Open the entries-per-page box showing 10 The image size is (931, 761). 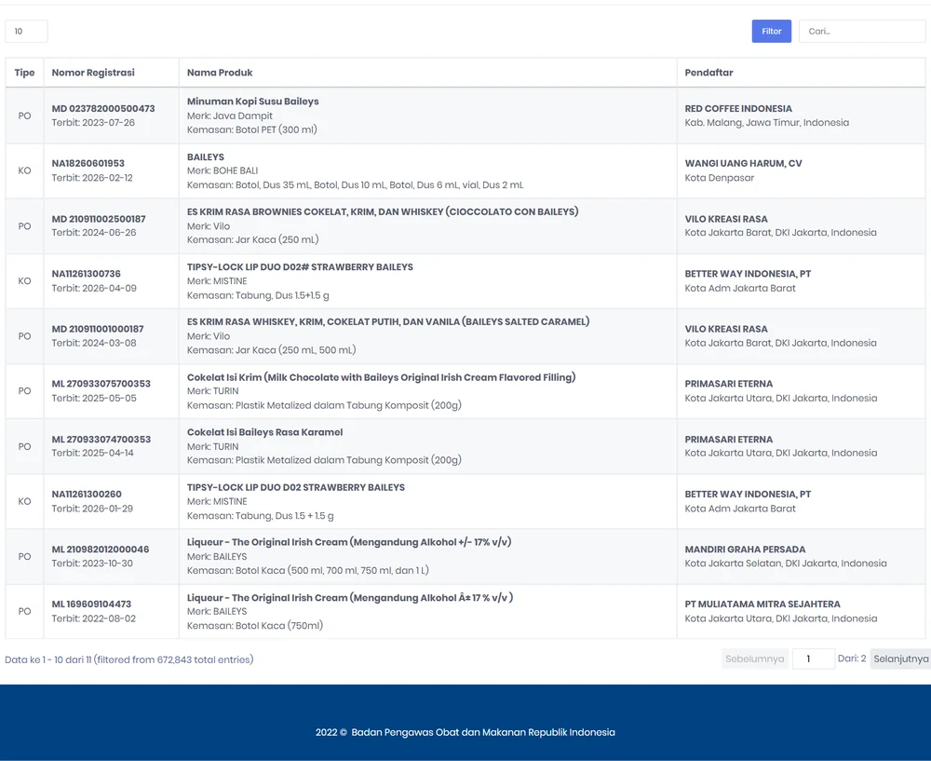point(26,32)
